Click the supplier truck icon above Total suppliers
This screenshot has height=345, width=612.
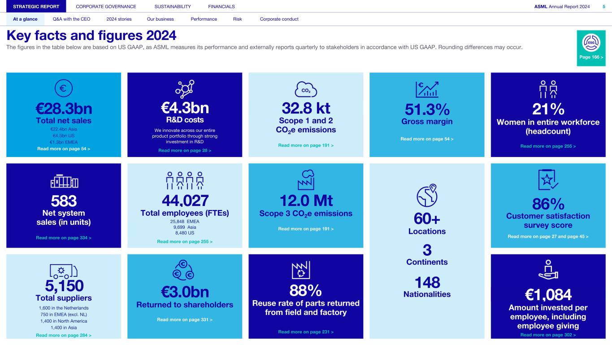[x=64, y=271]
